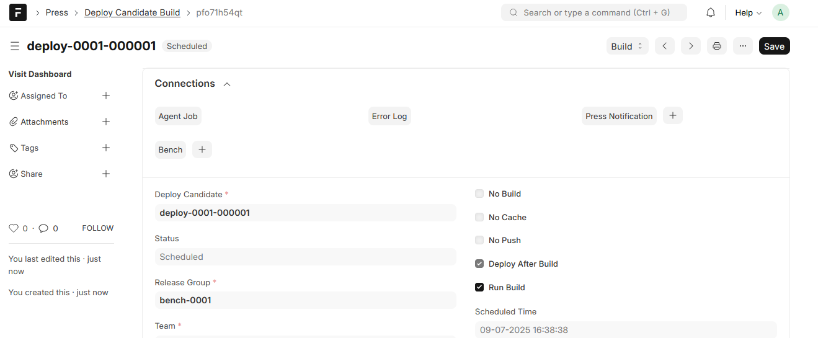The image size is (818, 338).
Task: Add a new Bench plus icon
Action: pyautogui.click(x=202, y=149)
